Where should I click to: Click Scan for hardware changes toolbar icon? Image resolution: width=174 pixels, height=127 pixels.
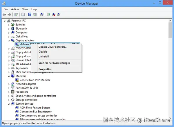(41, 15)
